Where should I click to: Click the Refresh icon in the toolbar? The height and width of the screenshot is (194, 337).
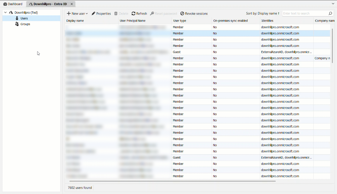[x=133, y=13]
